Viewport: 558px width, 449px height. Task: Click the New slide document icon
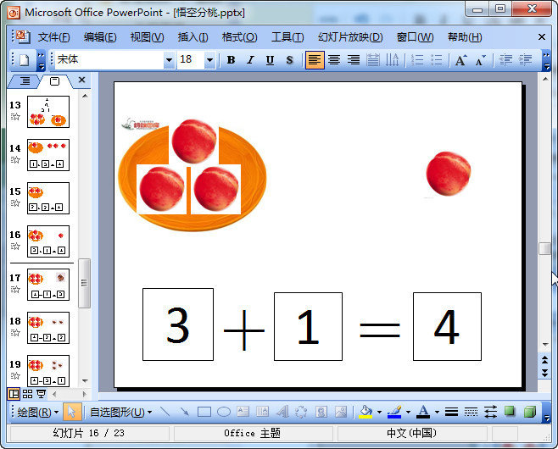pos(24,60)
